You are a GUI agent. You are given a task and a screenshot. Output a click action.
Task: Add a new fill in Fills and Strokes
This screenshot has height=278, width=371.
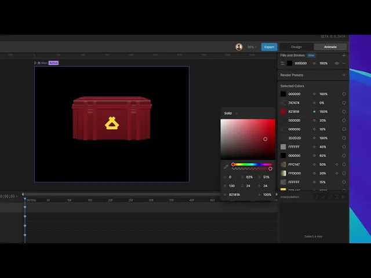coord(344,56)
